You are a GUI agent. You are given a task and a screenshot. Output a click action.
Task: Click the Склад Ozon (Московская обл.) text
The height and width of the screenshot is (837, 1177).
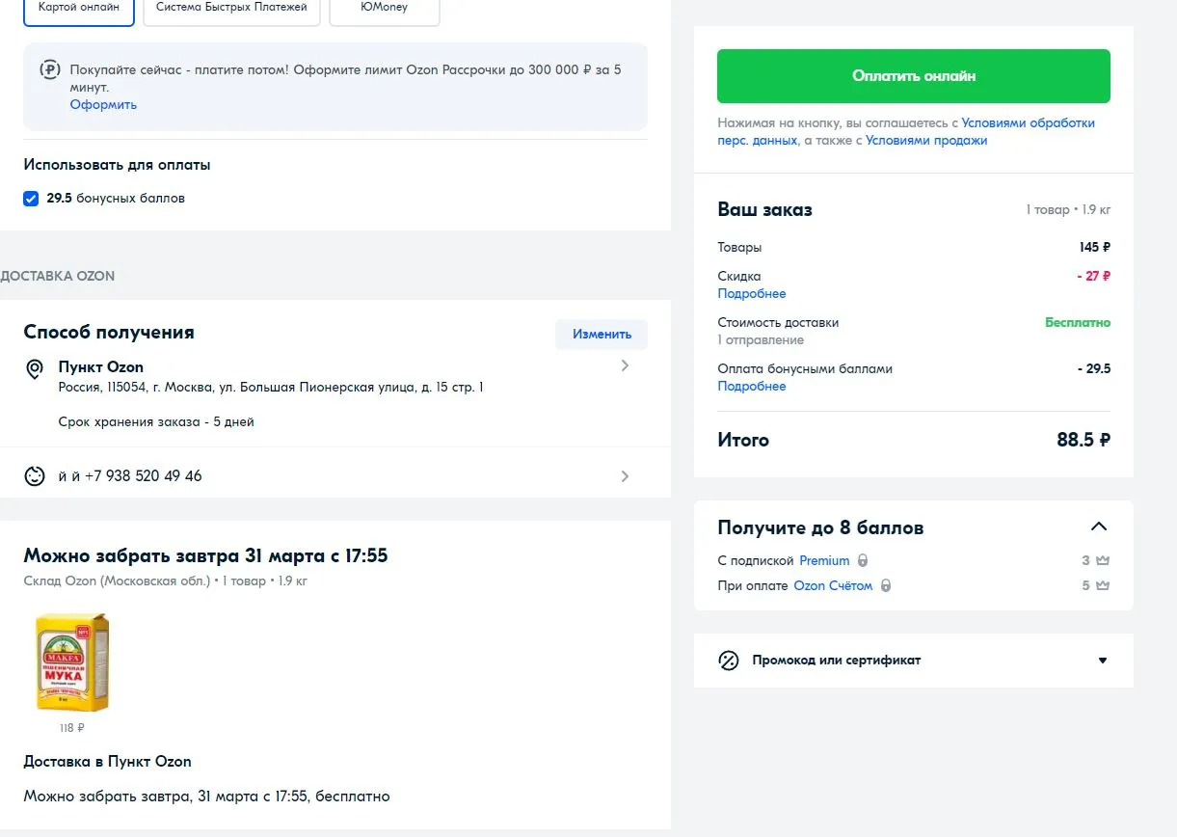tap(117, 580)
